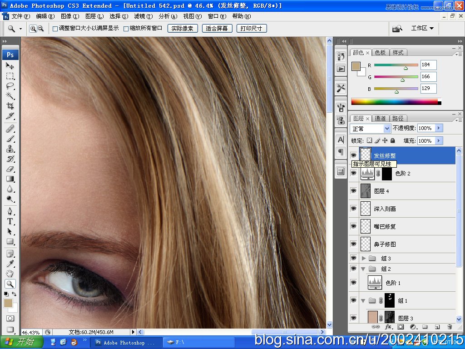Click the add layer style fx icon
The width and height of the screenshot is (465, 349).
[388, 327]
